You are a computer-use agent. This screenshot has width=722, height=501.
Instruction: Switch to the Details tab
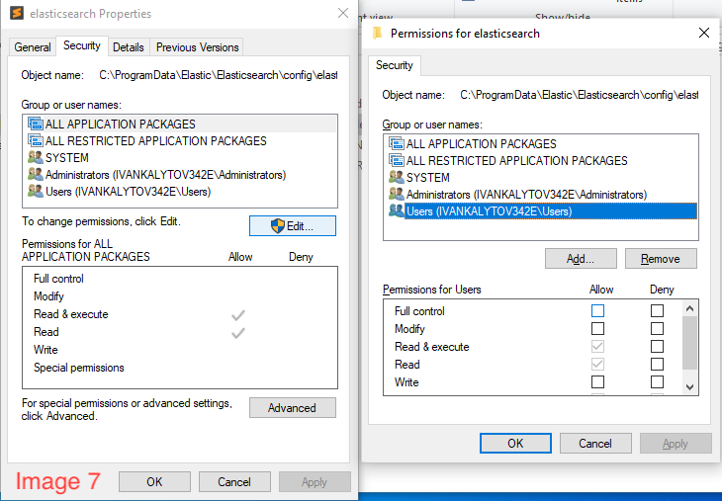tap(128, 46)
